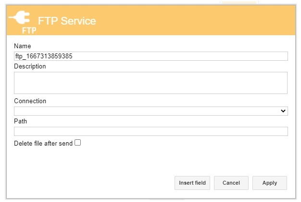
Task: Apply the FTP Service settings
Action: pyautogui.click(x=270, y=183)
